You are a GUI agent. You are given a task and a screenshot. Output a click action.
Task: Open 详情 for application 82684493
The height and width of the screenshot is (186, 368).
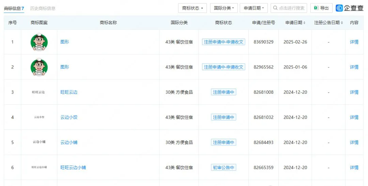click(354, 142)
